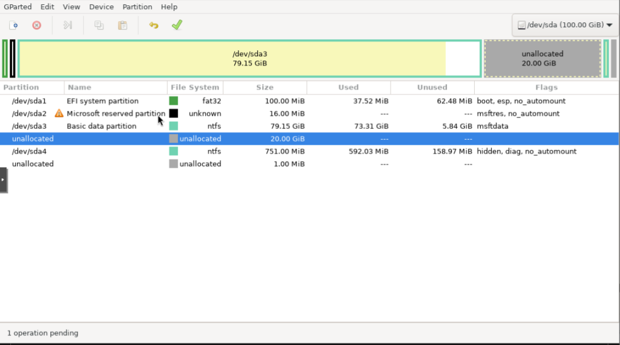Image resolution: width=620 pixels, height=345 pixels.
Task: Select the 1.00 MiB unallocated row
Action: (309, 163)
